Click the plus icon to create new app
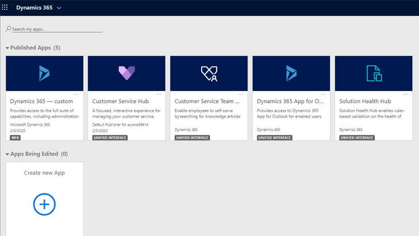 coord(45,205)
